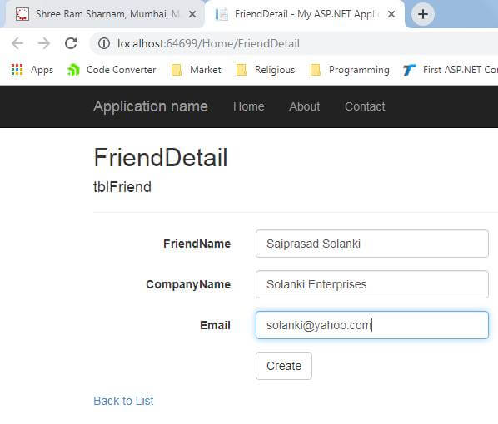Expand the Market bookmark folder
The height and width of the screenshot is (424, 498).
coord(196,70)
